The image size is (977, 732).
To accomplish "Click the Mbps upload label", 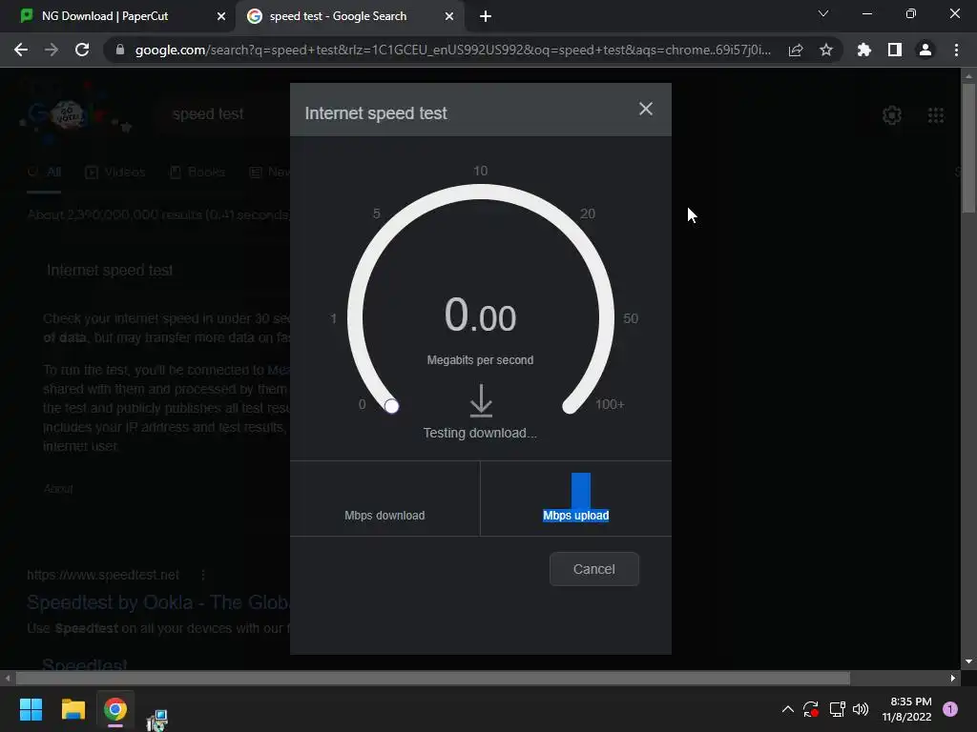I will coord(575,516).
